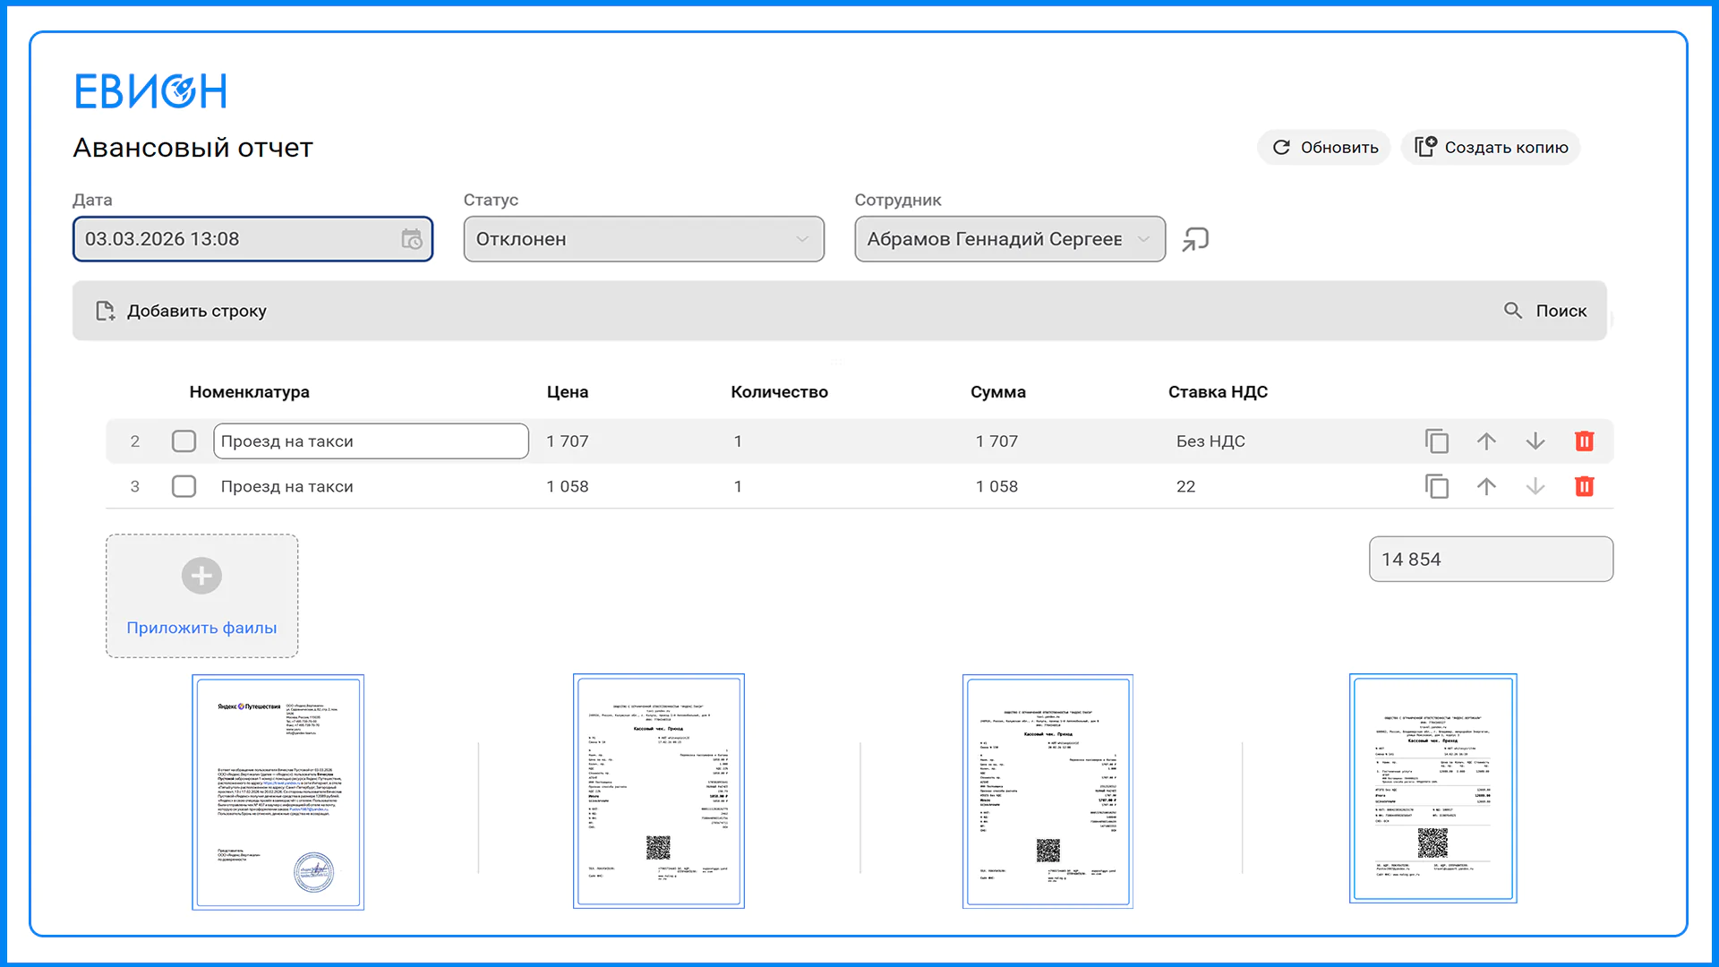Image resolution: width=1719 pixels, height=967 pixels.
Task: Click the refresh icon in Обновить
Action: pyautogui.click(x=1281, y=148)
